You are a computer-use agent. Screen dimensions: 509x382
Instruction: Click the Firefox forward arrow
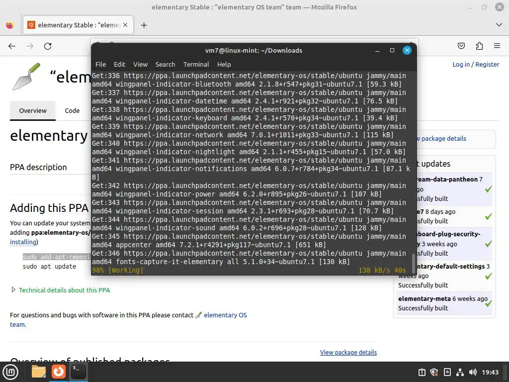30,46
